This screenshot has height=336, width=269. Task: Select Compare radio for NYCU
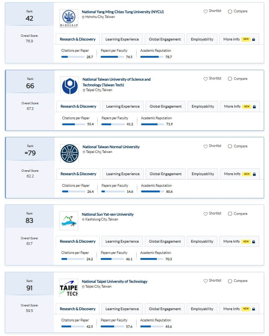tap(230, 11)
